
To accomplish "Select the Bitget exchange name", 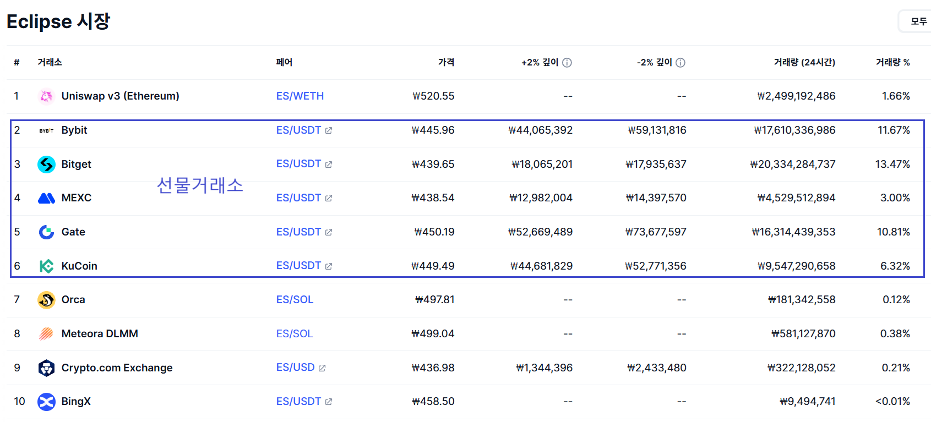I will [x=77, y=164].
